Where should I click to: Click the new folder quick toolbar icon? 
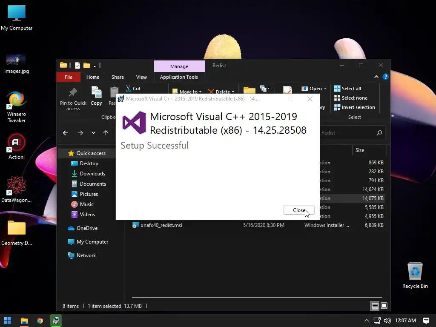(87, 66)
